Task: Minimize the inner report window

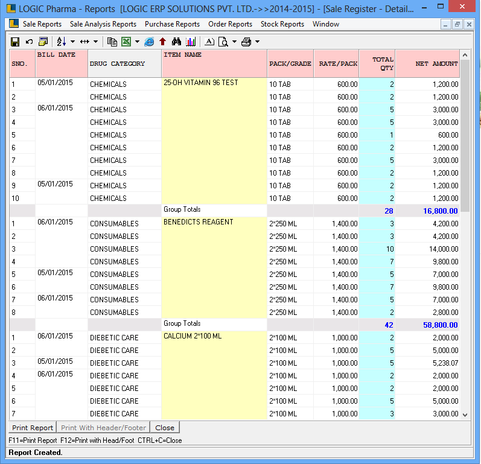Action: 445,24
